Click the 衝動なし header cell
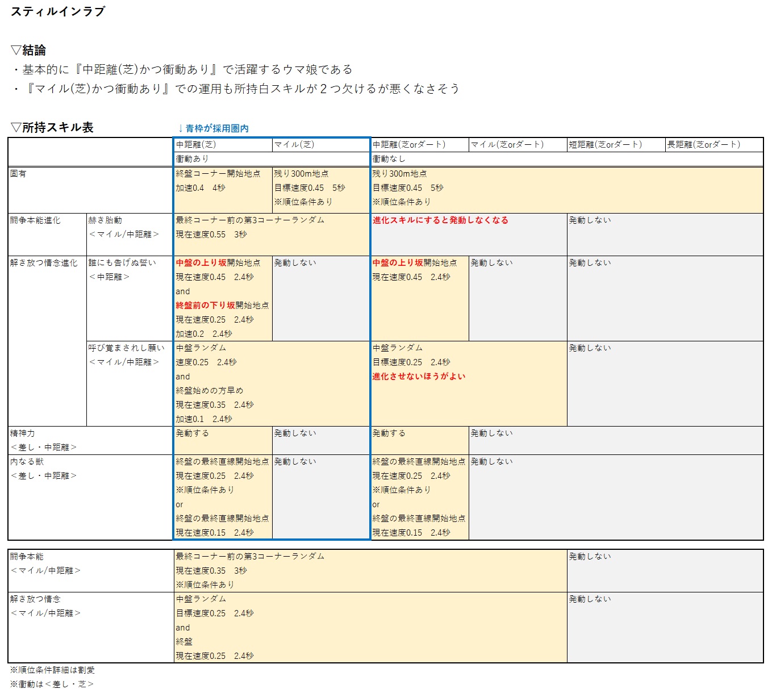This screenshot has width=772, height=689. click(x=389, y=158)
